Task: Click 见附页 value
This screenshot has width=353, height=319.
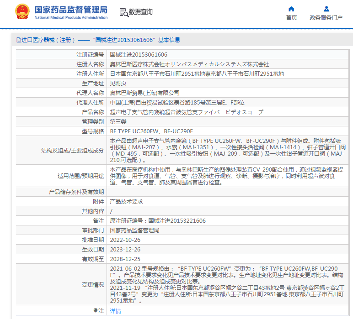Action: pos(118,84)
